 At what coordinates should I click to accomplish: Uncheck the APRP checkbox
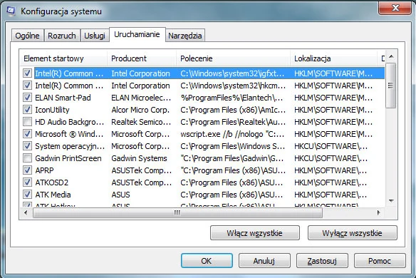click(27, 170)
